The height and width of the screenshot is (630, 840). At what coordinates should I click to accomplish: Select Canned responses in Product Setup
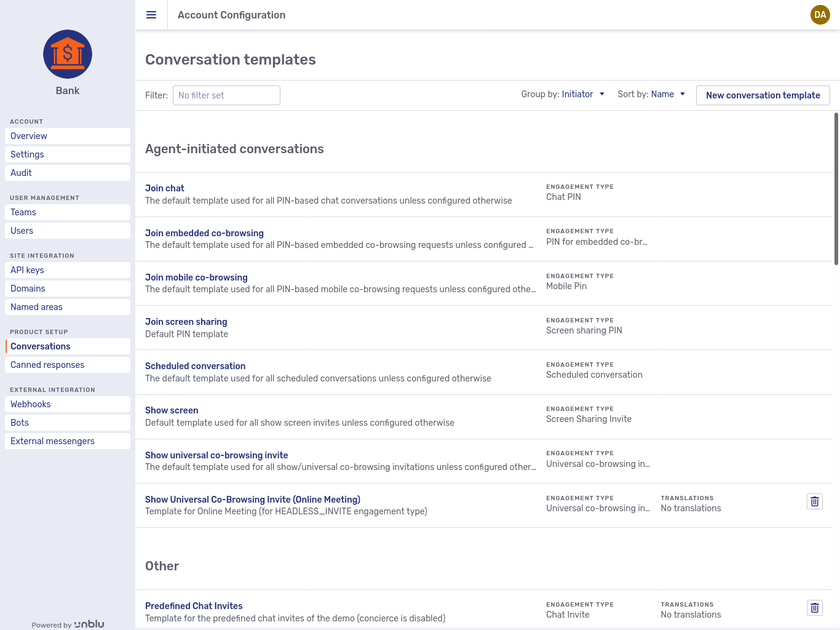(47, 365)
